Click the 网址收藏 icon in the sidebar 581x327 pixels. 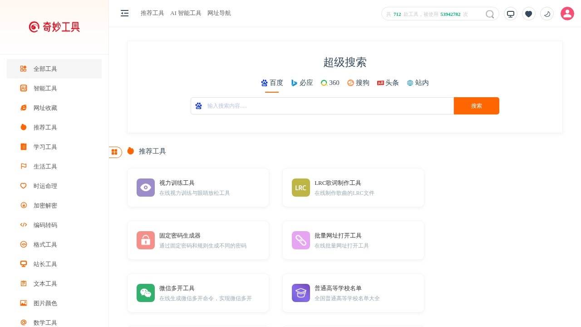click(x=24, y=108)
